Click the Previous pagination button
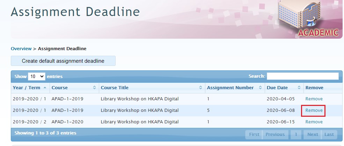 tap(275, 135)
